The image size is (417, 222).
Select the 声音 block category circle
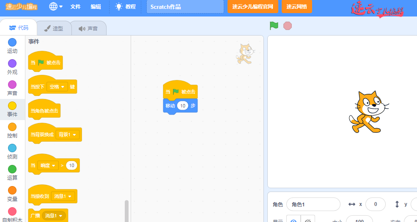(12, 85)
